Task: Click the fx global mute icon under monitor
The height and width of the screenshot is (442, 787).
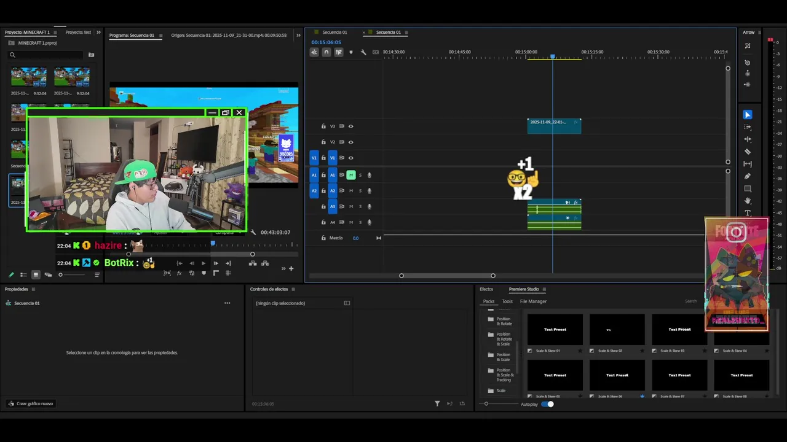Action: [179, 273]
